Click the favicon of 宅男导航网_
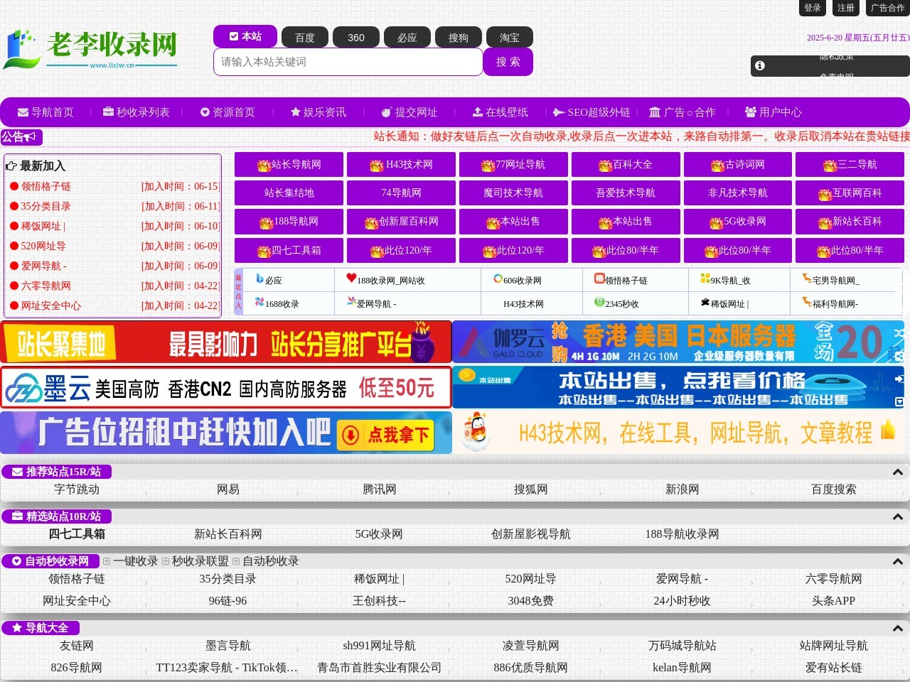The width and height of the screenshot is (910, 682). (807, 278)
